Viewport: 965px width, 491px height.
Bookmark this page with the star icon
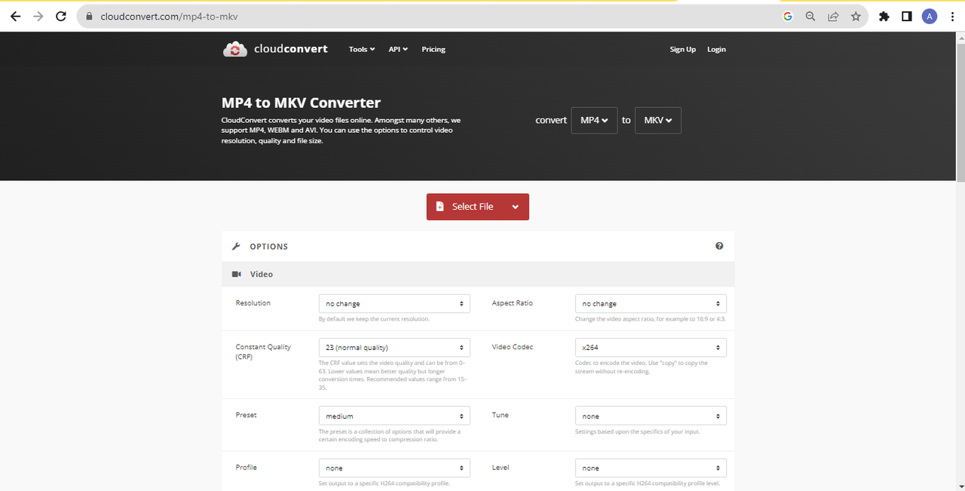[x=856, y=16]
